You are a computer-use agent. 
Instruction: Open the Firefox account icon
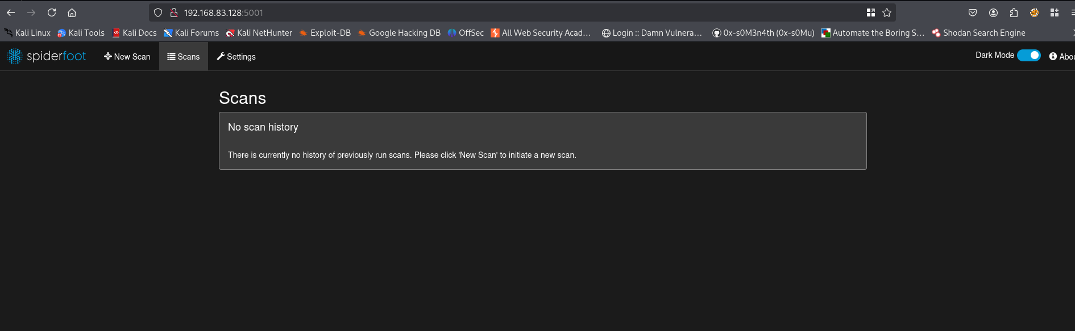pyautogui.click(x=993, y=12)
